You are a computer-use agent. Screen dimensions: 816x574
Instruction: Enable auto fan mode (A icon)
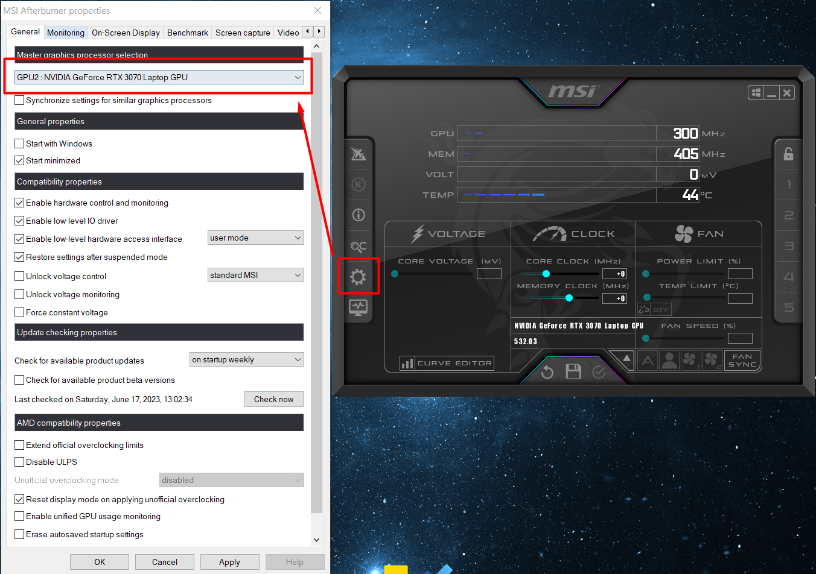pyautogui.click(x=648, y=361)
